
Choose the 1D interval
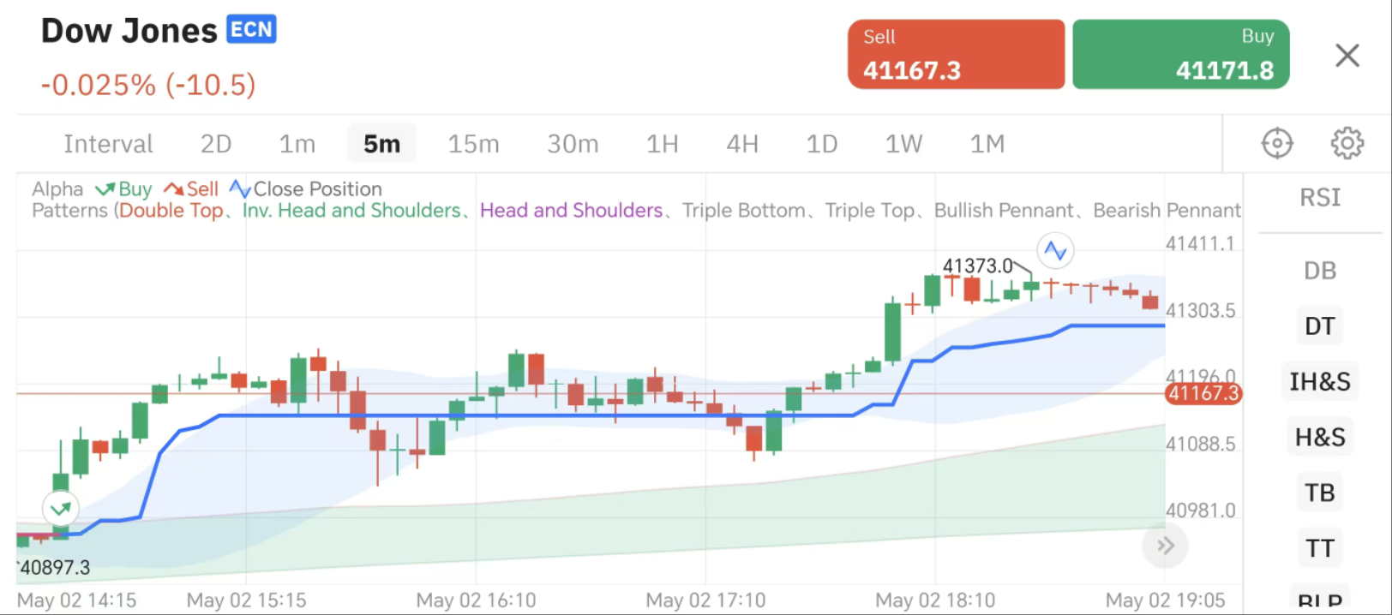[x=821, y=144]
